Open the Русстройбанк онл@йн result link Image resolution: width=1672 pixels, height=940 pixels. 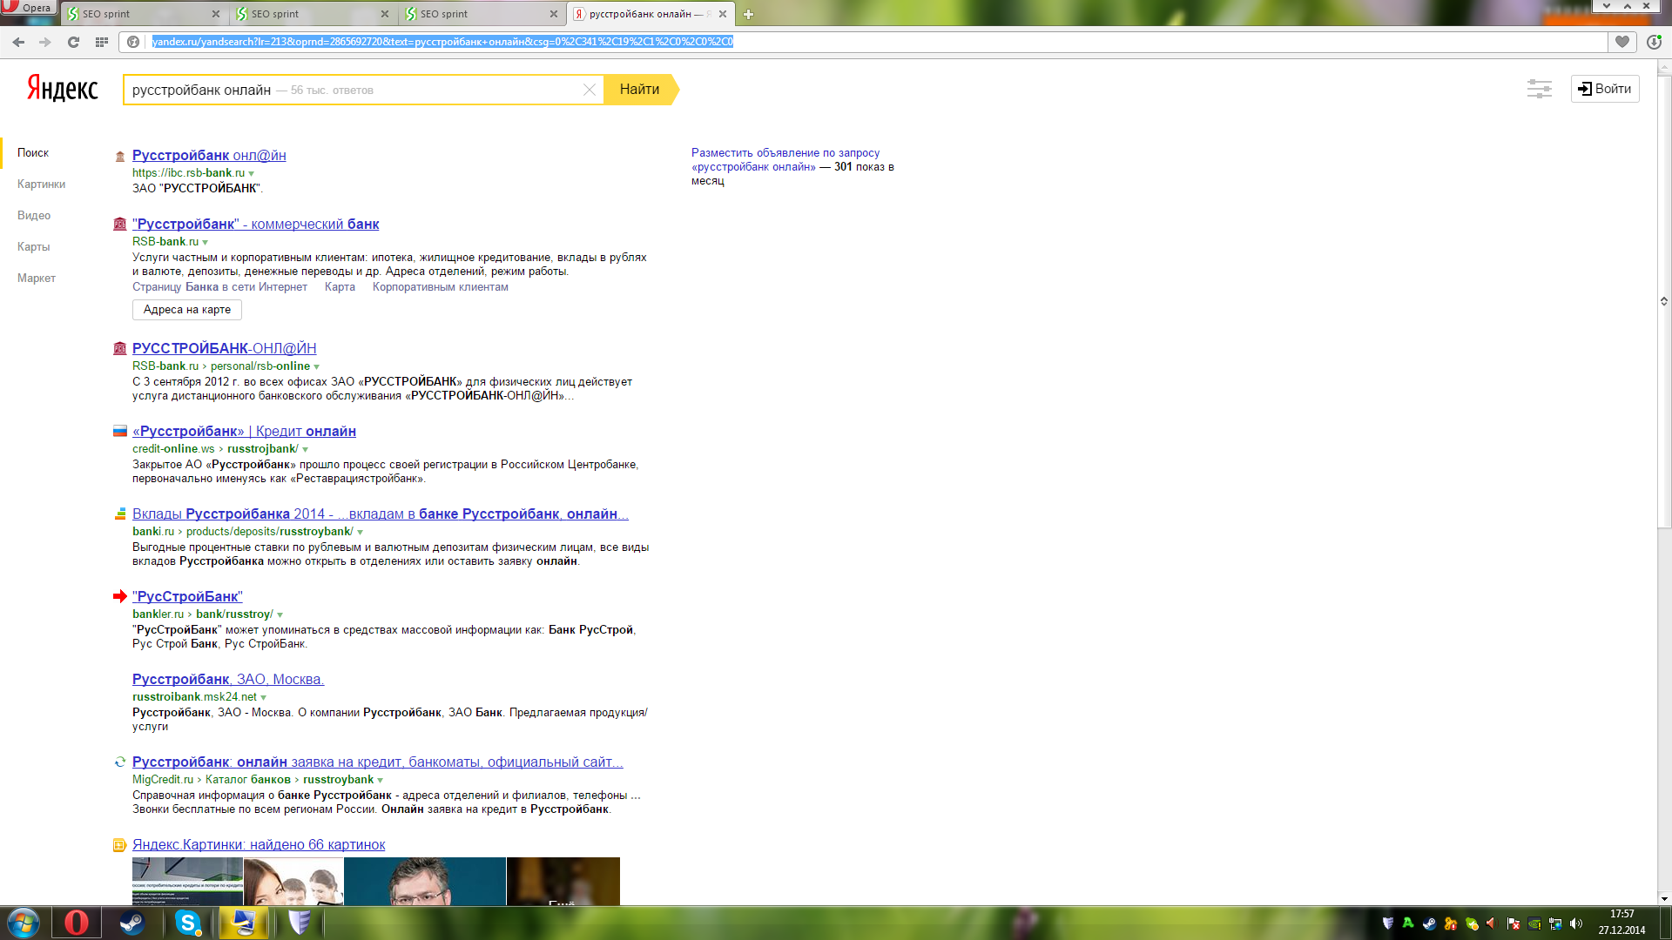tap(209, 155)
